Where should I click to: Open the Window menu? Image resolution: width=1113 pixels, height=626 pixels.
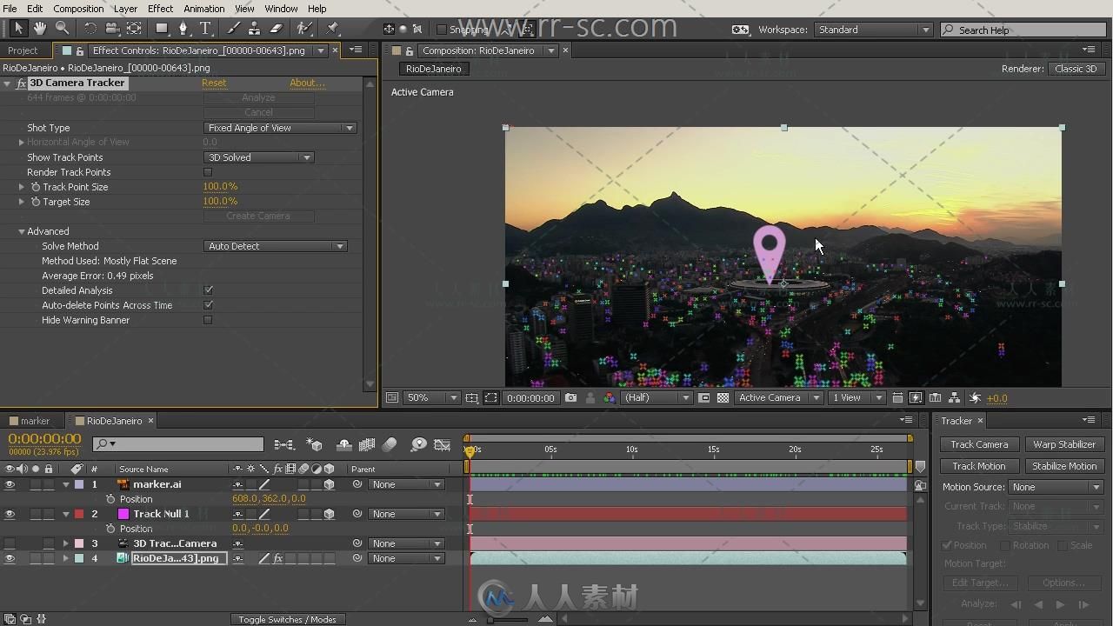(281, 9)
